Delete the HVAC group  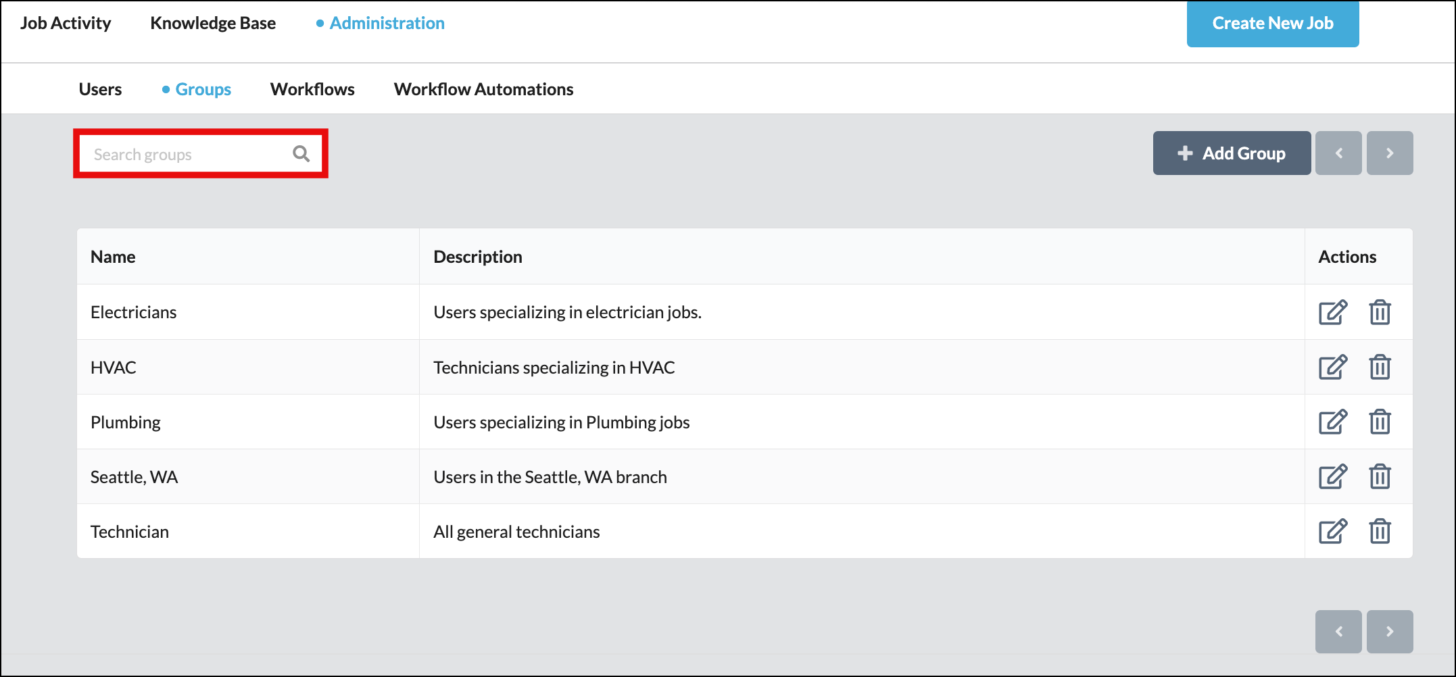coord(1379,367)
